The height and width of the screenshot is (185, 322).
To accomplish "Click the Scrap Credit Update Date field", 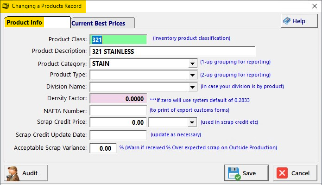I will pyautogui.click(x=118, y=135).
